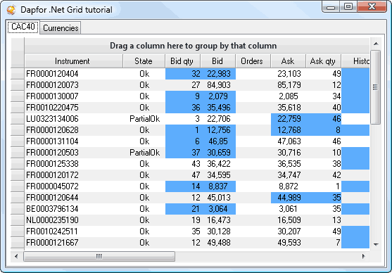Click ask value 30,716

289,153
